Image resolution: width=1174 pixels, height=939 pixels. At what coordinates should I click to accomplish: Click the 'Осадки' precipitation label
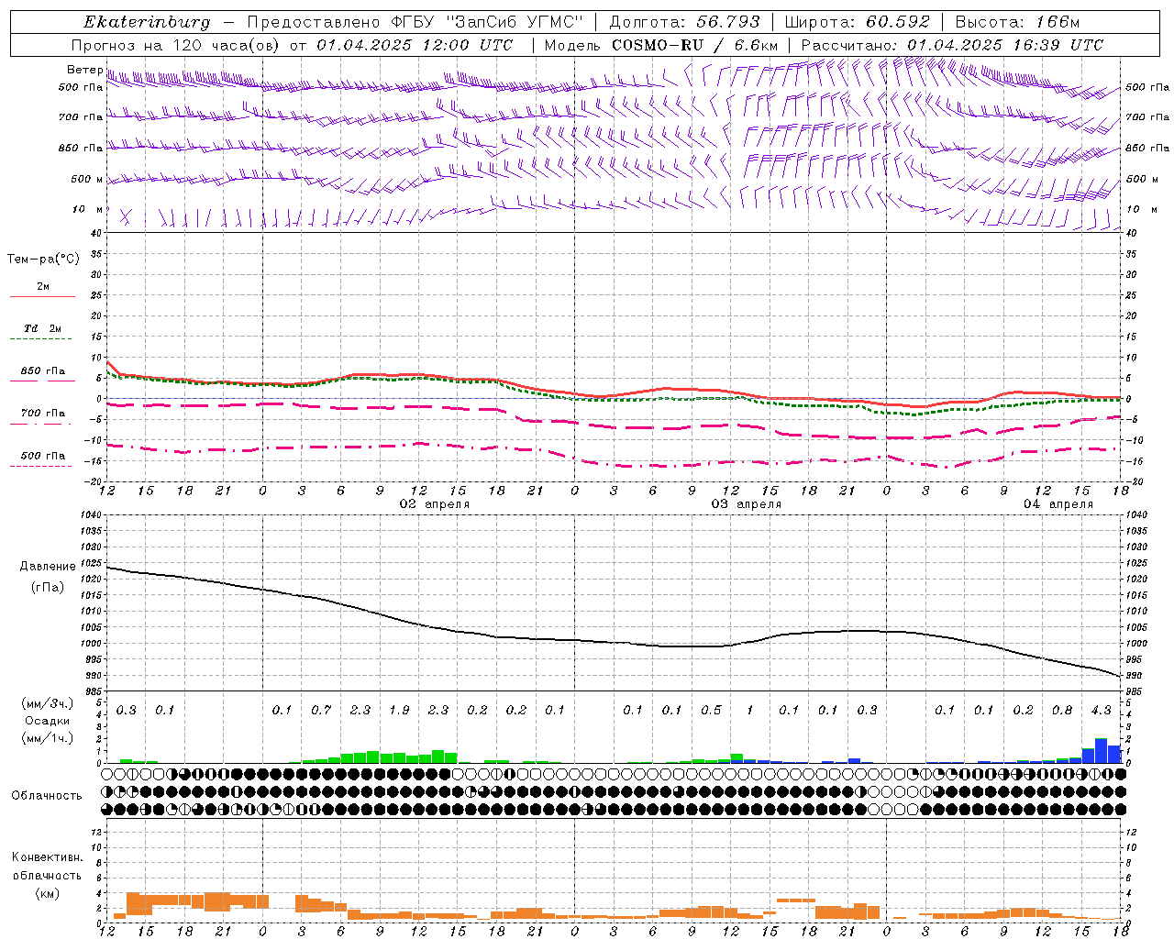coord(48,721)
